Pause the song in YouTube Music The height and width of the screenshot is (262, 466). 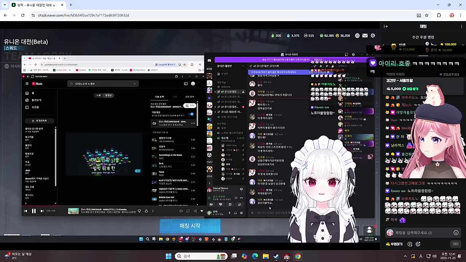33,211
